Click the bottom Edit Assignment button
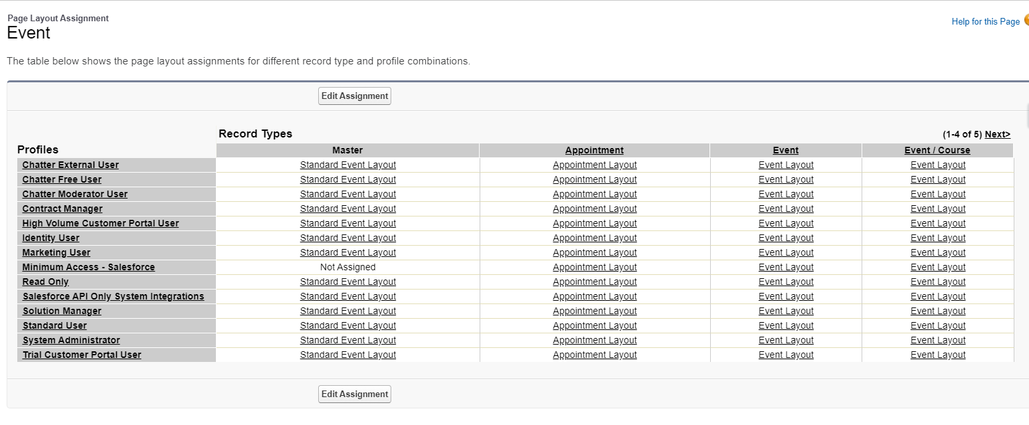Screen dimensions: 1029x425 pos(355,394)
